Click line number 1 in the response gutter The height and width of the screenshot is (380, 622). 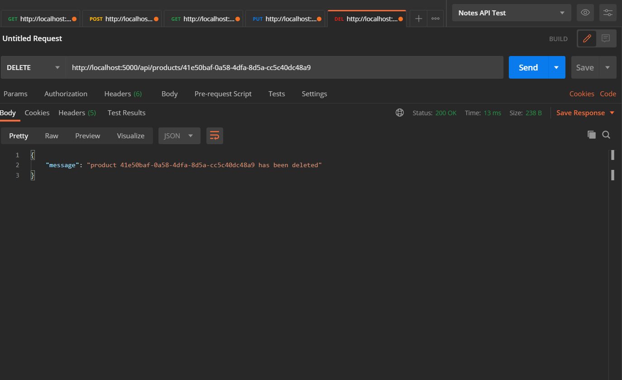17,155
